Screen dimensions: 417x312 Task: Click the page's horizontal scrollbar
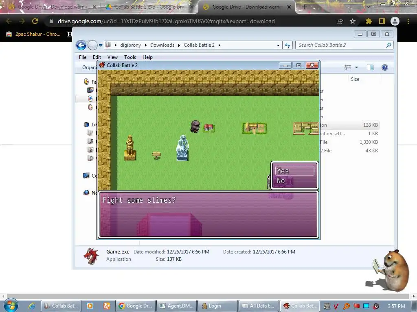(208, 296)
